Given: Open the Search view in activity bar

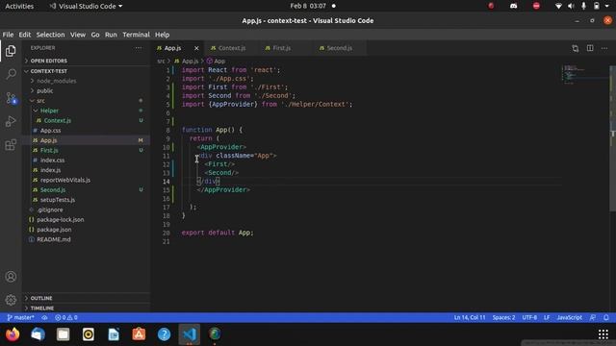Looking at the screenshot, I should (11, 74).
